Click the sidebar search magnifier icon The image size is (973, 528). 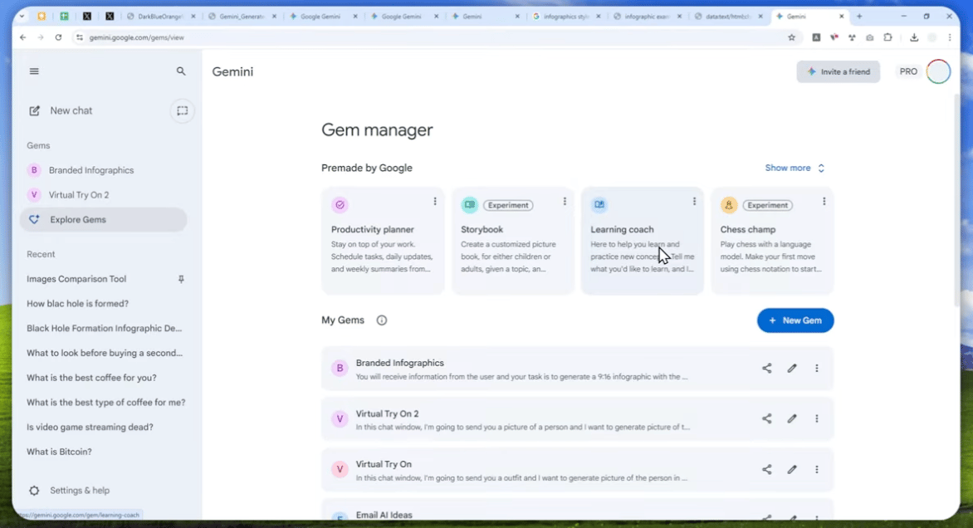181,71
